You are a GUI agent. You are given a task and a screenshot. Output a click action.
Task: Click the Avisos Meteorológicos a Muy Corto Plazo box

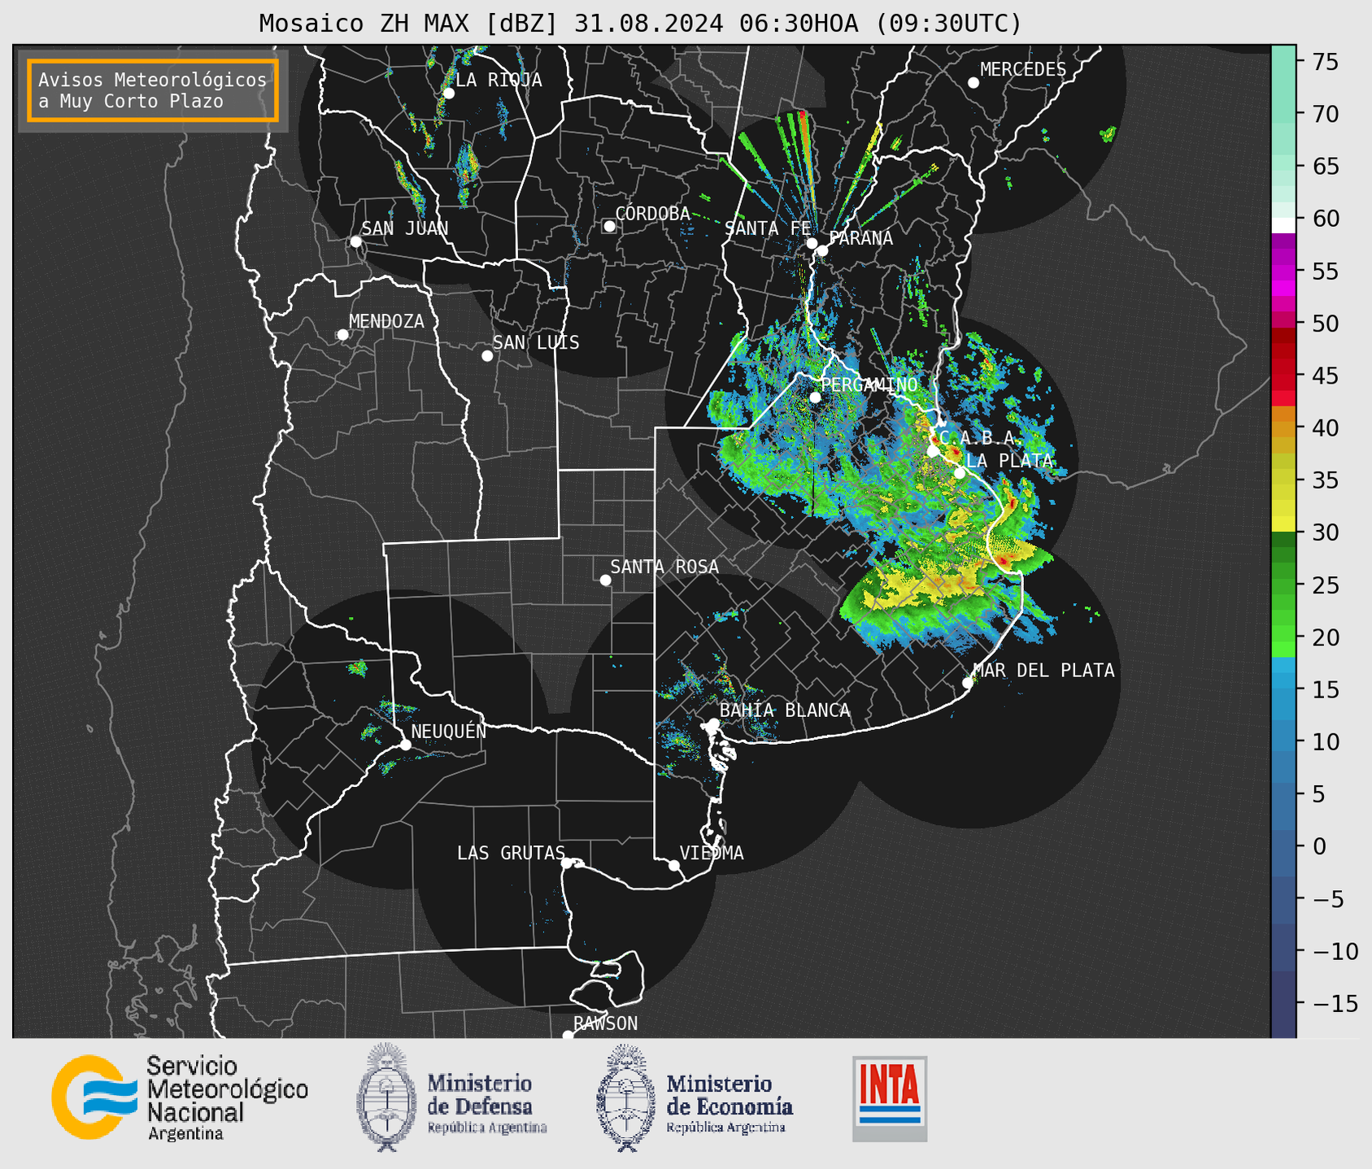click(x=153, y=90)
